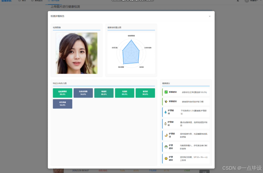Click the advice text 重点加强保湿，选择滋润型护肤品
Screen dimensions: 263x173
[194, 124]
